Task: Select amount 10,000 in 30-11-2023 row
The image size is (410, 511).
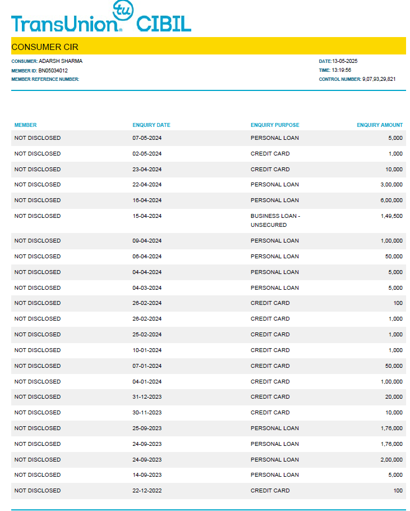Action: 394,412
